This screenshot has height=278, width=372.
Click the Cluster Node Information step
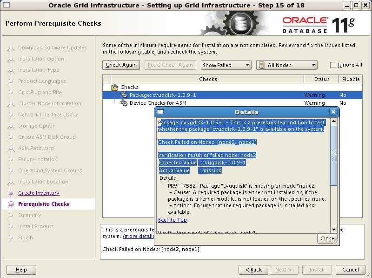(x=50, y=103)
